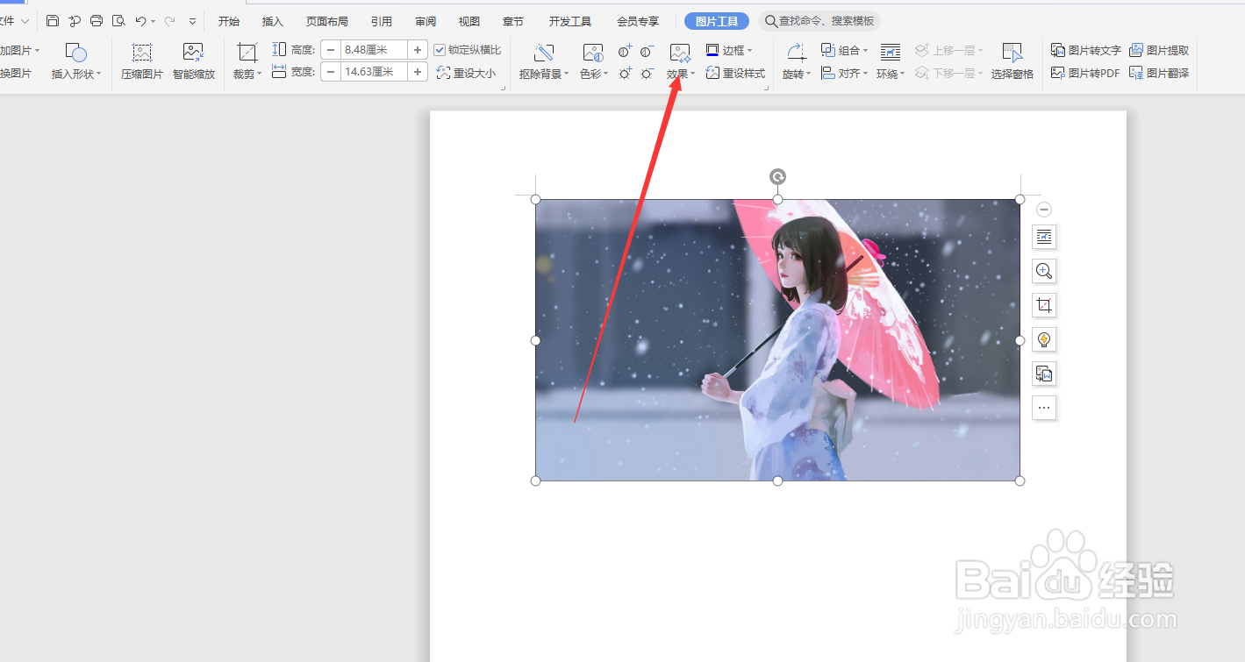Click picture convert icon in floating toolbar
This screenshot has height=662, width=1245.
point(1044,374)
